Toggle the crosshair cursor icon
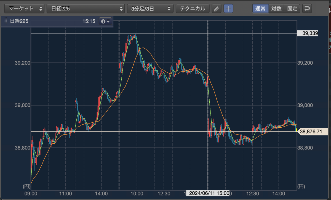Screen dimensions: 331x200 228,9
